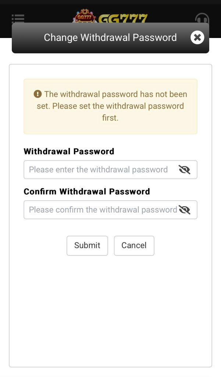
Task: Click the eye-slash icon beside Confirm Withdrawal Password
Action: tap(185, 210)
